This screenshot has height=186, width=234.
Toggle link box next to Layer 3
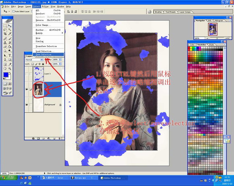tap(30, 74)
